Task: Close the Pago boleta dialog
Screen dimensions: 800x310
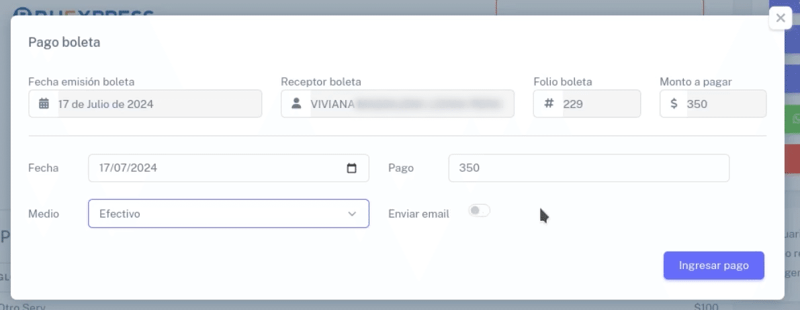Action: (780, 18)
